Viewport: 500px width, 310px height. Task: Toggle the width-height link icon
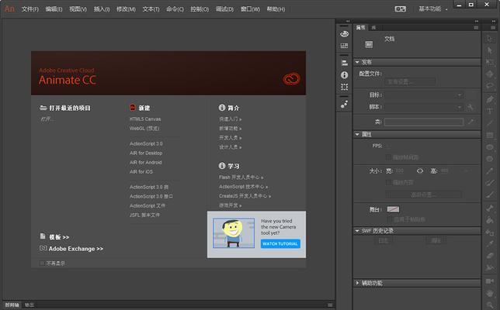420,171
